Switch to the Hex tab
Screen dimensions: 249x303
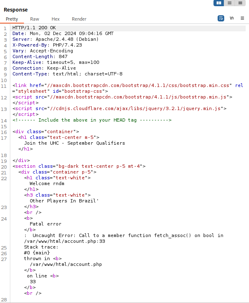[56, 19]
